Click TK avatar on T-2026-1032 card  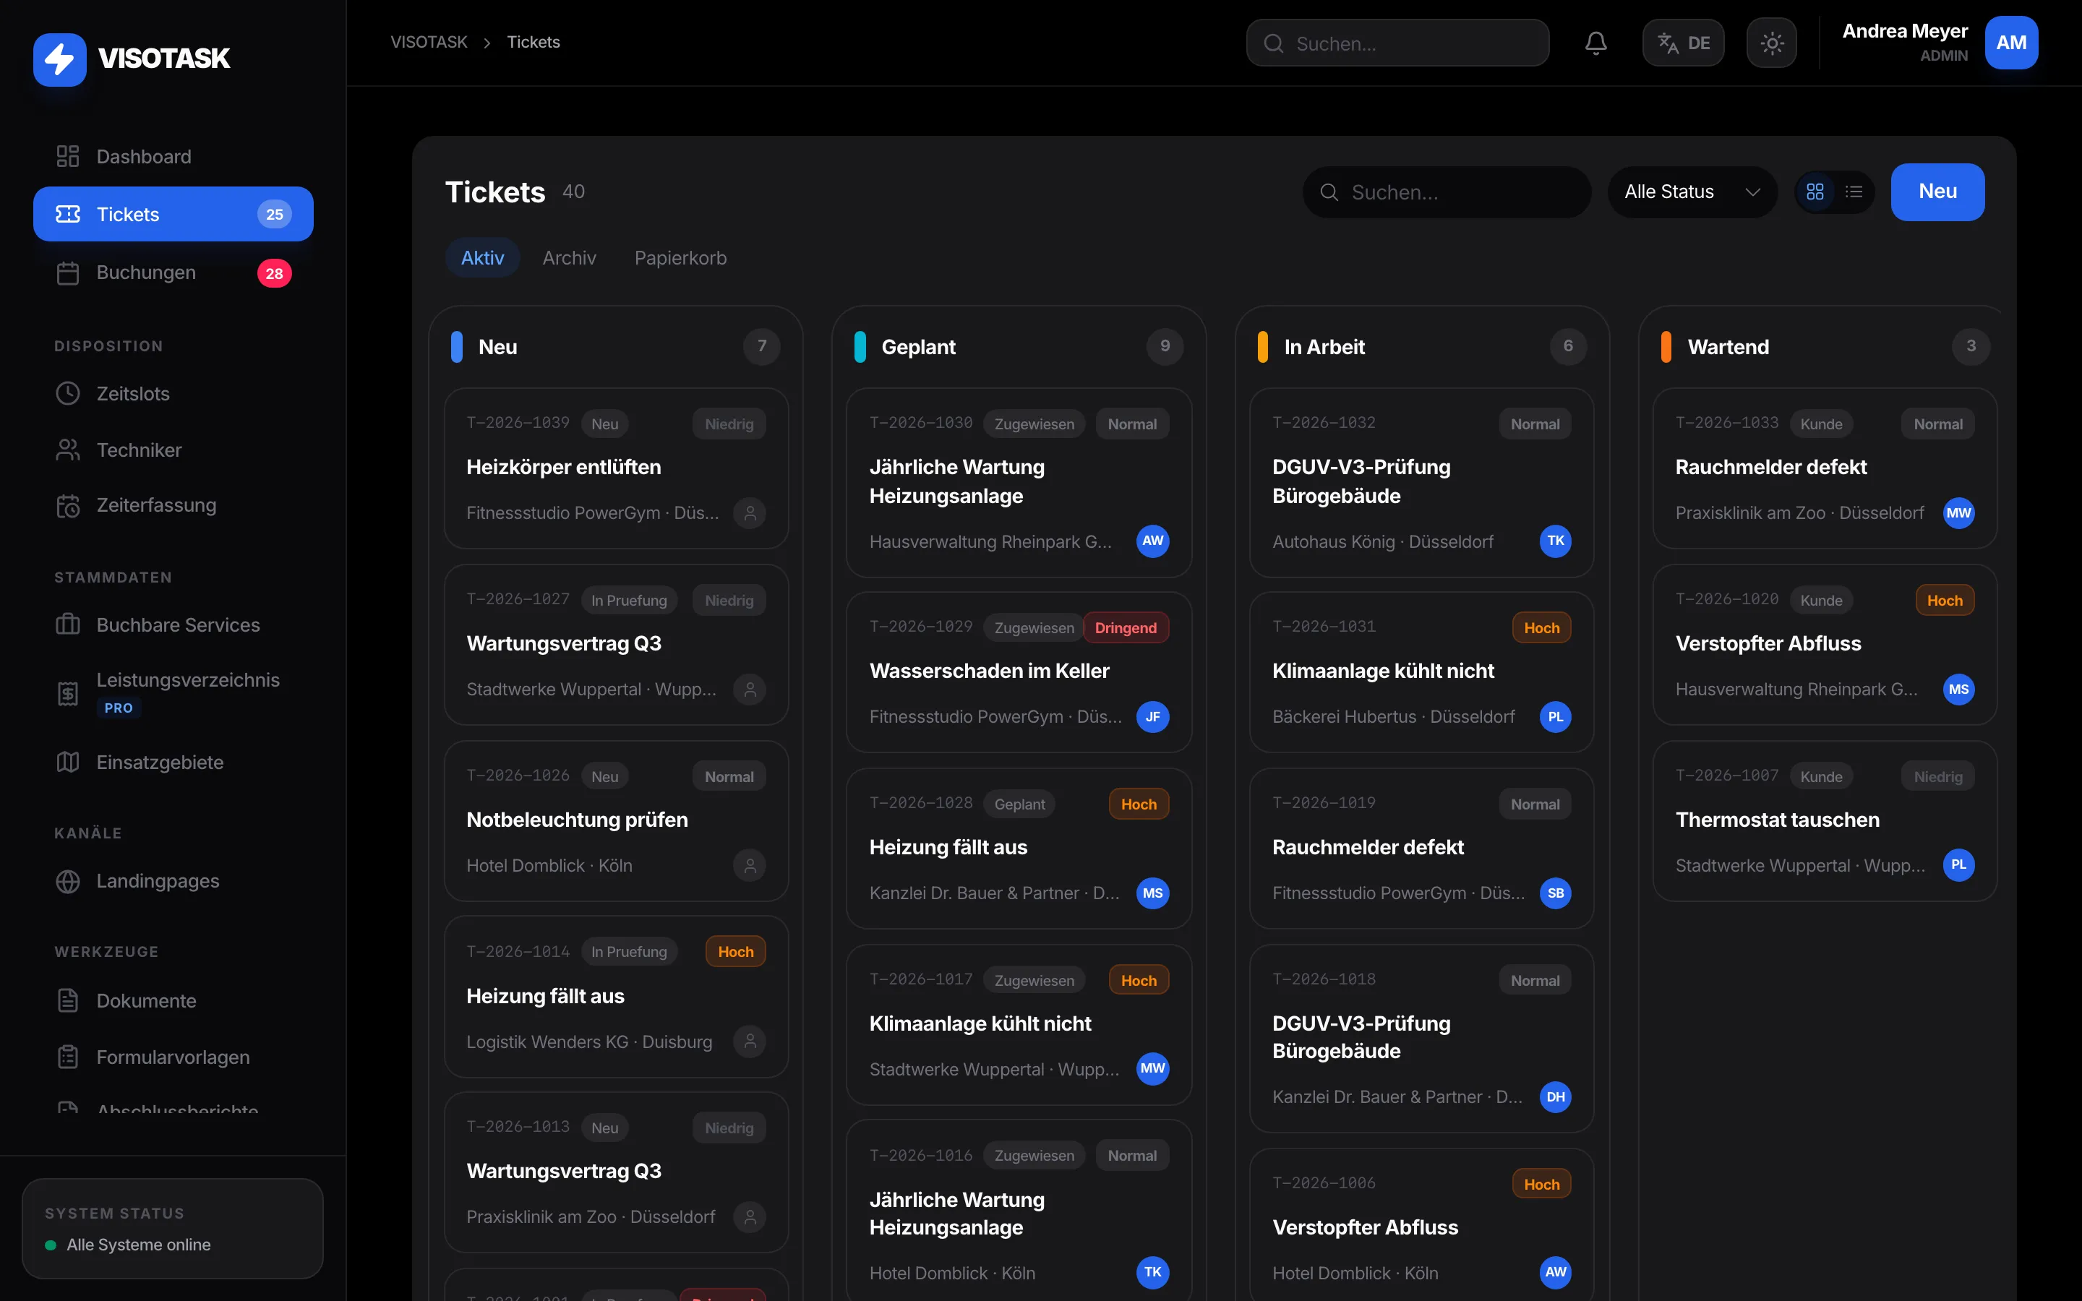coord(1556,541)
